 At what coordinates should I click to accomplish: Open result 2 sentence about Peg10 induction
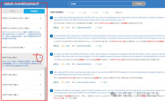(109, 37)
